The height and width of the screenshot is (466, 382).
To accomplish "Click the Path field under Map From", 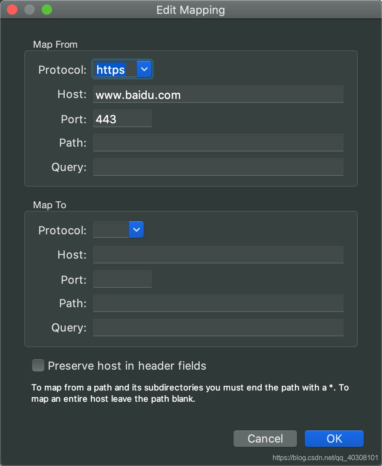I will point(217,143).
